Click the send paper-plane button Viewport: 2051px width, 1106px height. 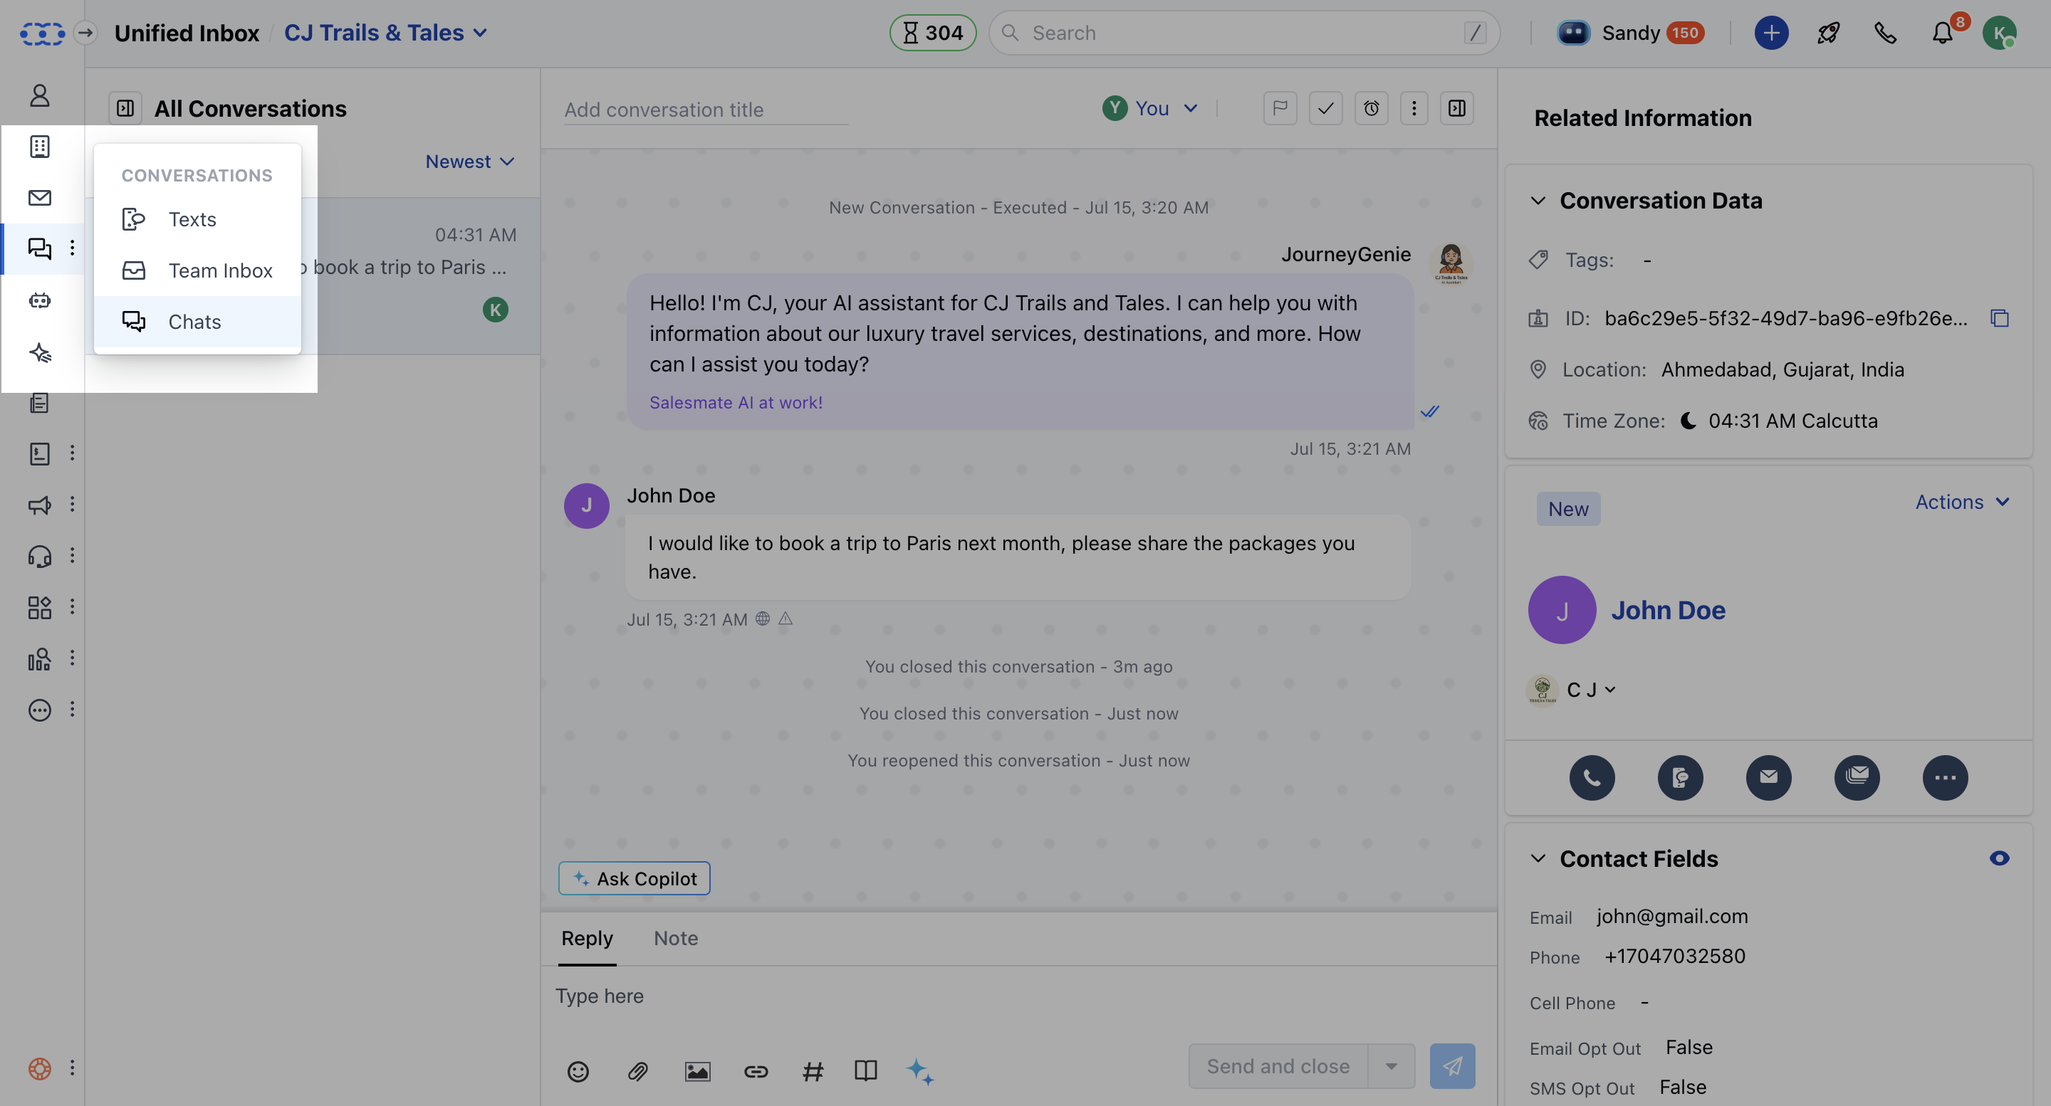tap(1451, 1065)
